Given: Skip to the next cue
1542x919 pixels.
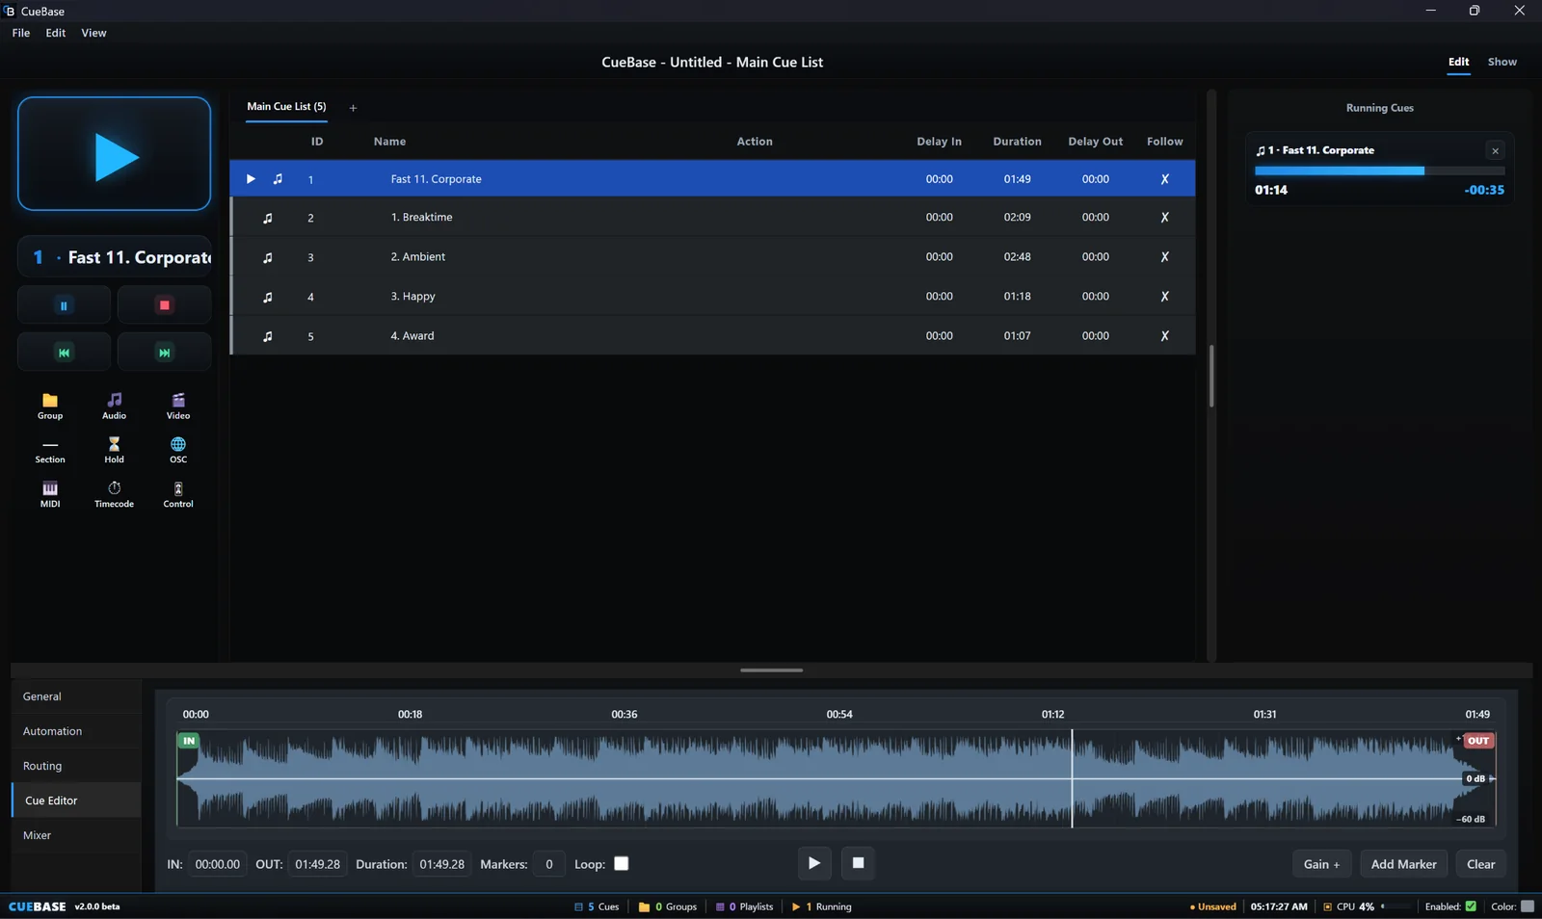Looking at the screenshot, I should coord(165,353).
